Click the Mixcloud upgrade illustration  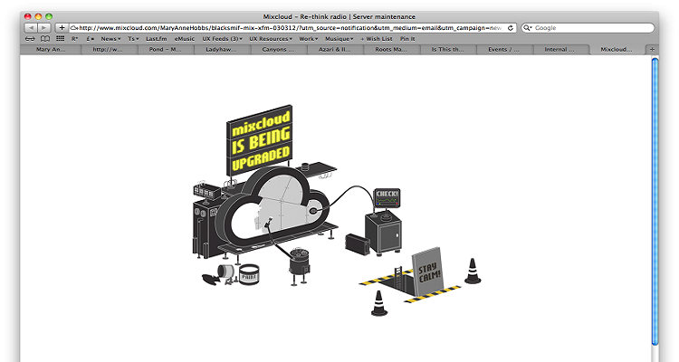[x=337, y=210]
